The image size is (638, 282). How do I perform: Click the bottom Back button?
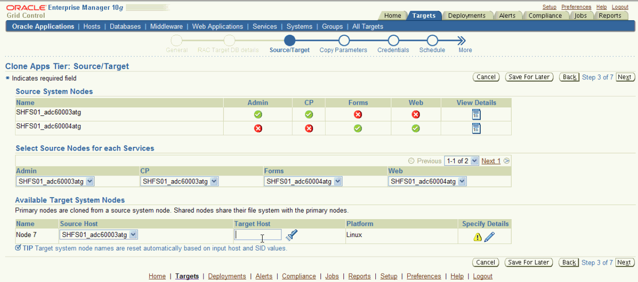click(569, 262)
